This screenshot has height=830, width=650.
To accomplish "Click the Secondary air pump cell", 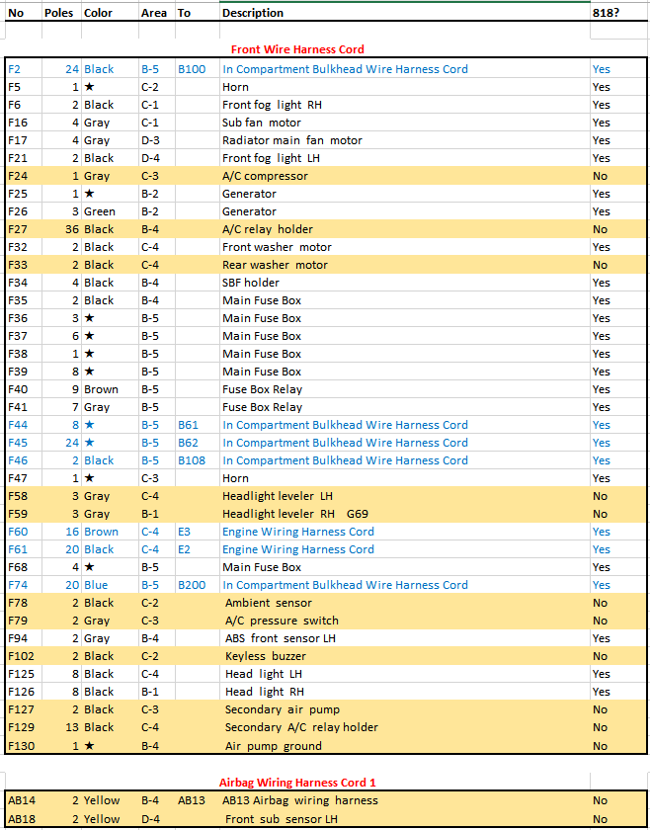I will 282,709.
